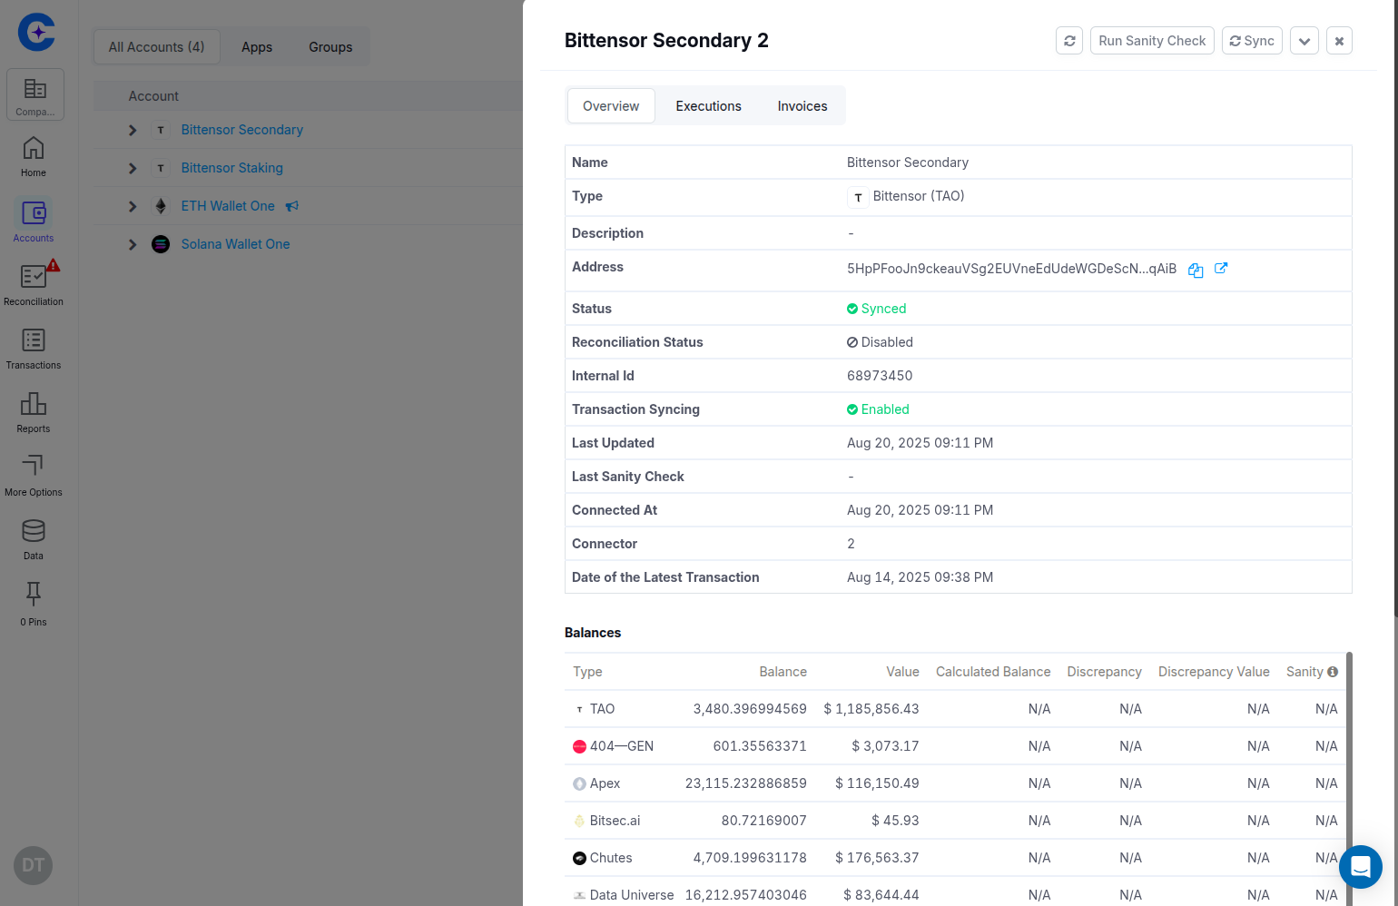The width and height of the screenshot is (1398, 906).
Task: Switch to the Executions tab
Action: [x=708, y=106]
